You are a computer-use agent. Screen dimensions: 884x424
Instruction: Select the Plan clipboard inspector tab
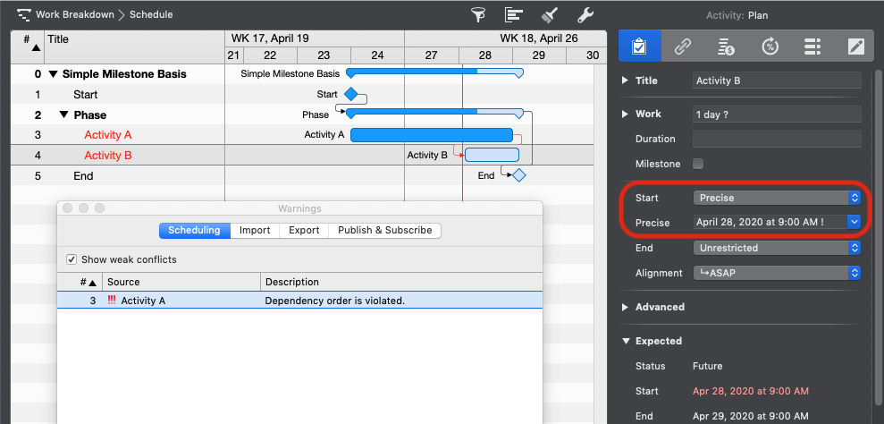[x=639, y=46]
